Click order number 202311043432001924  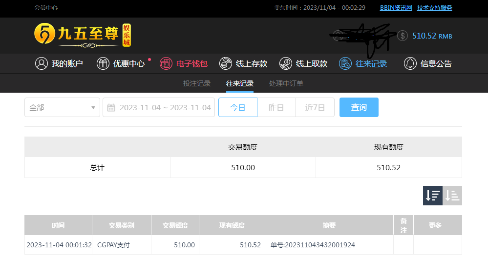pyautogui.click(x=319, y=245)
